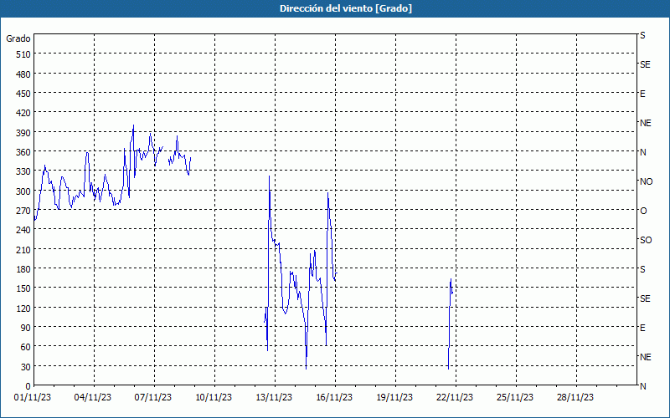The height and width of the screenshot is (418, 670).
Task: Click the NE compass label near 30
Action: pos(645,357)
